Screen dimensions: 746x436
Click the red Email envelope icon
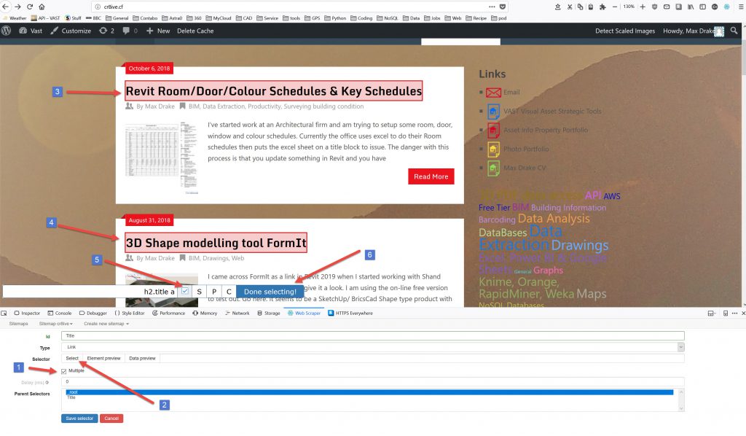point(493,93)
